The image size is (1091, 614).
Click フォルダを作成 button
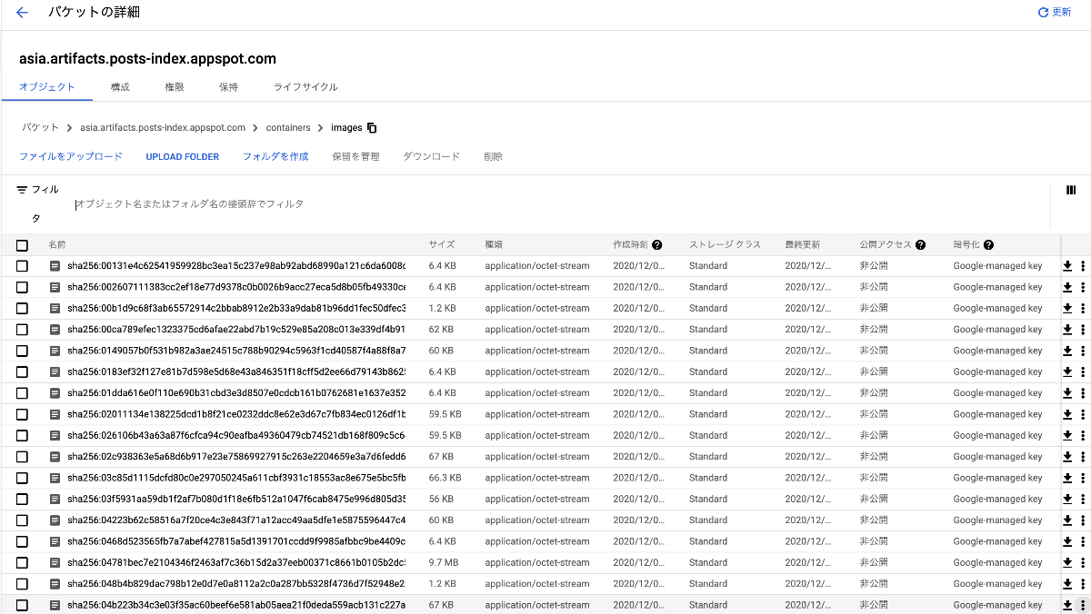coord(275,157)
